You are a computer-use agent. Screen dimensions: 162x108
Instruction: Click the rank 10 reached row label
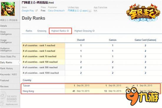pos(39,56)
